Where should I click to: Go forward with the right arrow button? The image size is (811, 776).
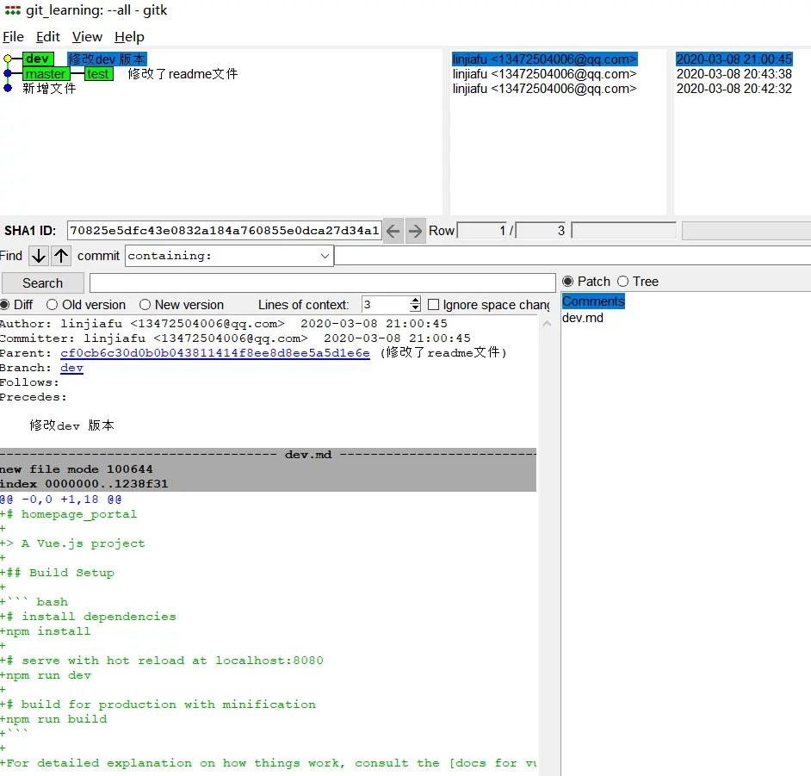[415, 231]
